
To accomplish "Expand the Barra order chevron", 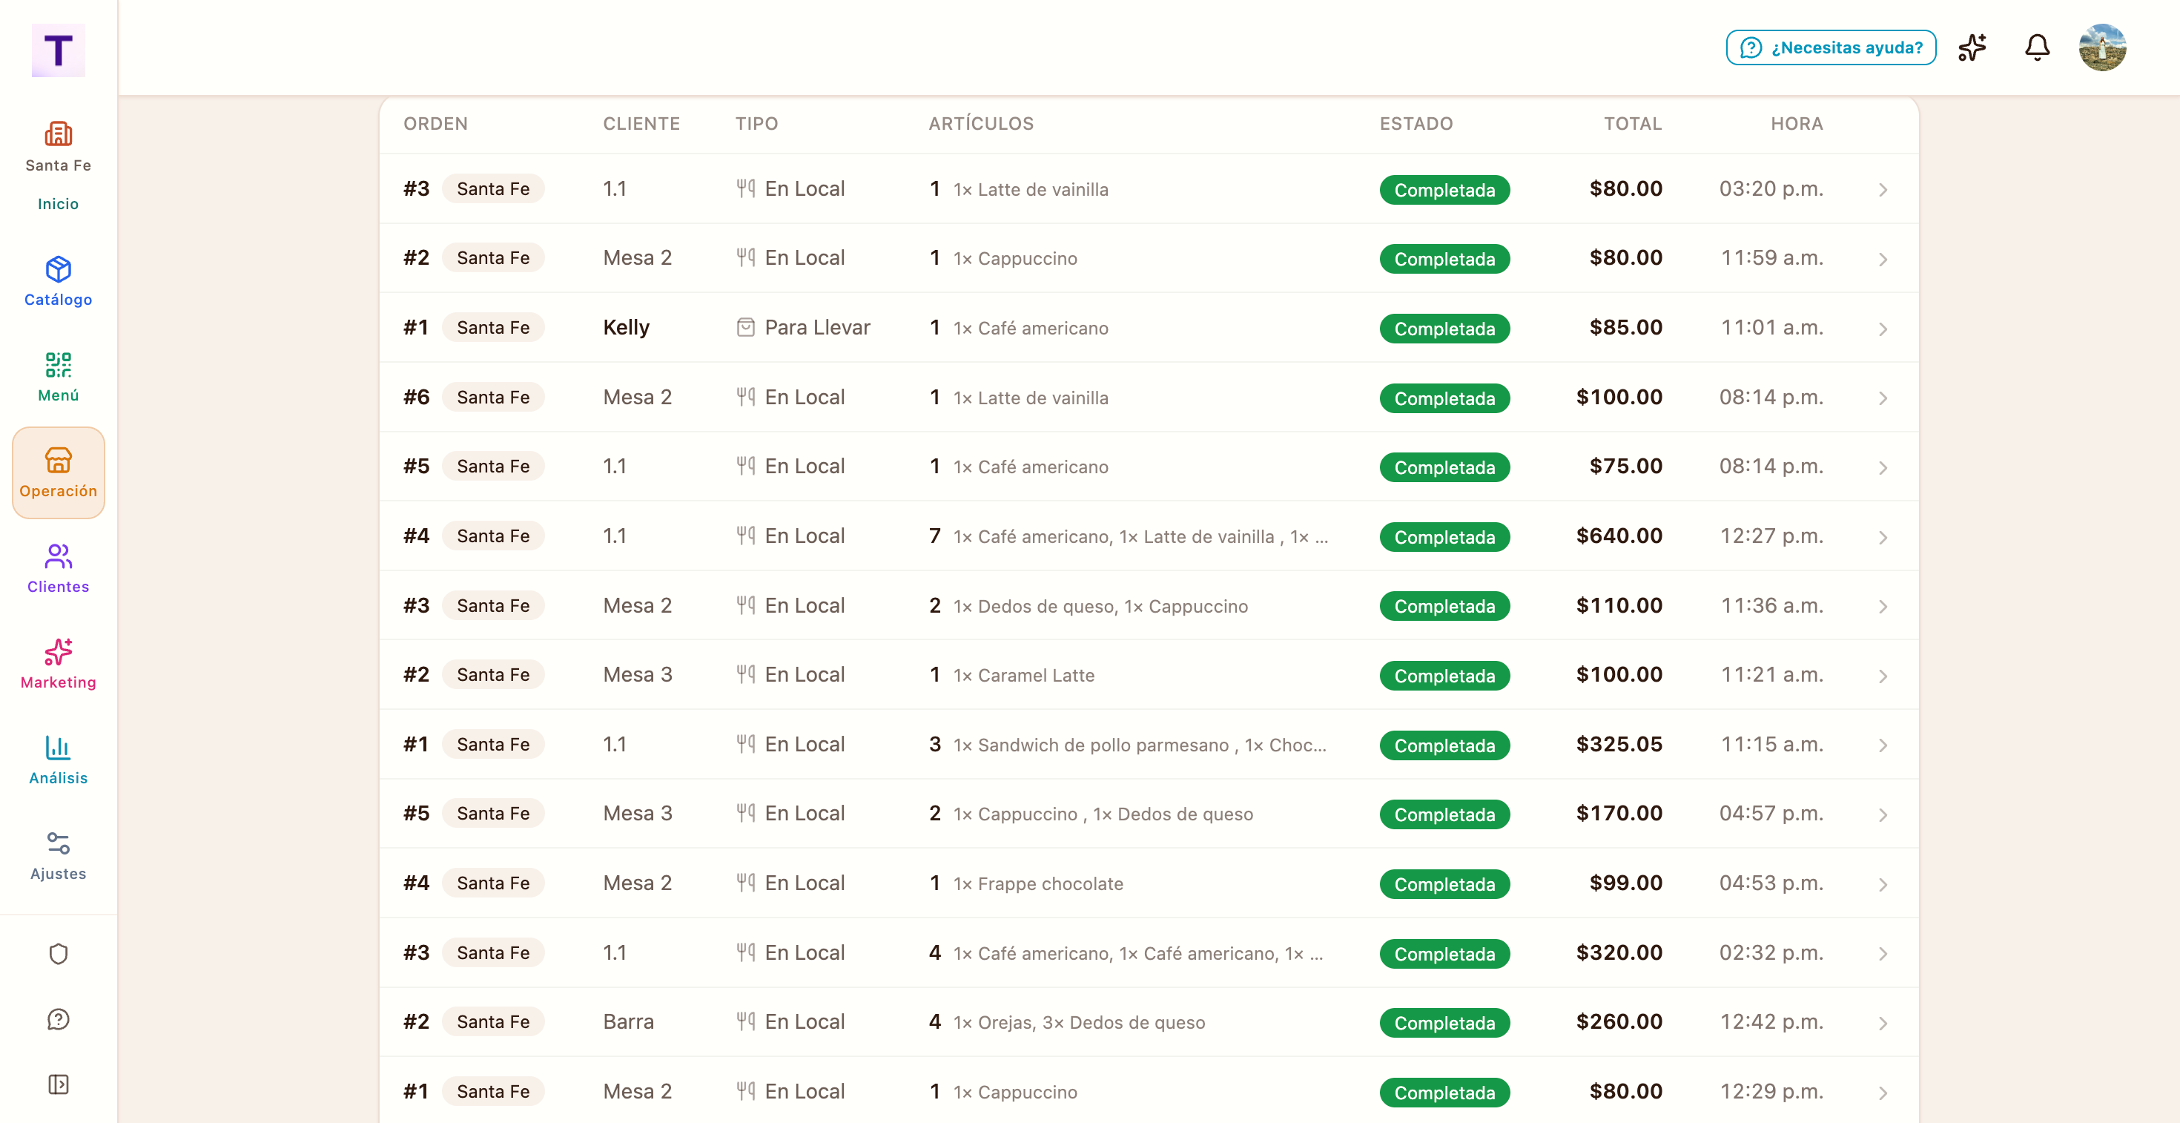I will click(1883, 1022).
